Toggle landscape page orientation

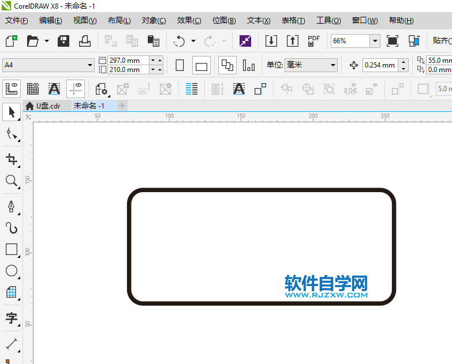(x=201, y=66)
